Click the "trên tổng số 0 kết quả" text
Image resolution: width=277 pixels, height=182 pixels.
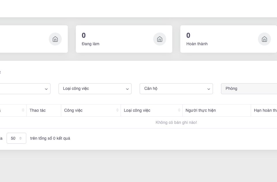[50, 138]
